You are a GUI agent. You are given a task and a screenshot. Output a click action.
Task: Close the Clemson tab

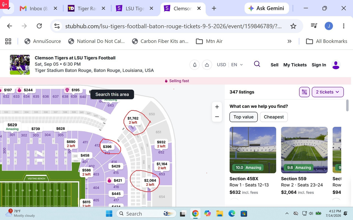[200, 9]
